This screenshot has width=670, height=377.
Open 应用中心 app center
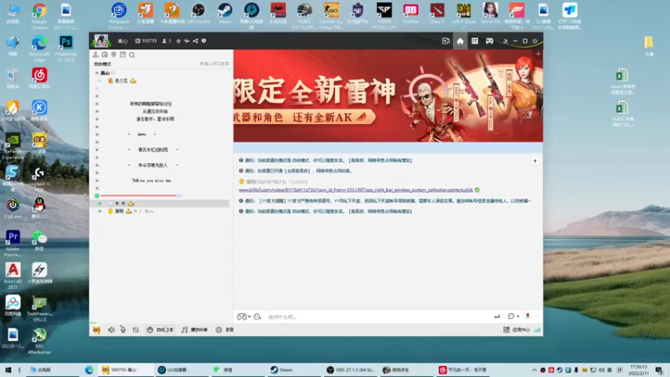[517, 330]
